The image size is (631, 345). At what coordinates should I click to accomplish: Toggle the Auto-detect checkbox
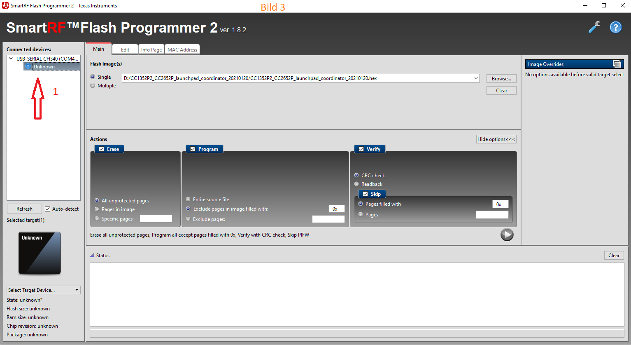pyautogui.click(x=47, y=209)
